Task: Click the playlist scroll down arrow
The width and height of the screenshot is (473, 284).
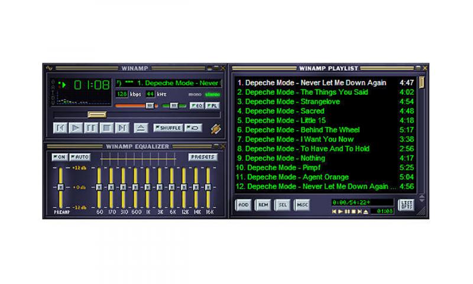Action: tap(422, 201)
